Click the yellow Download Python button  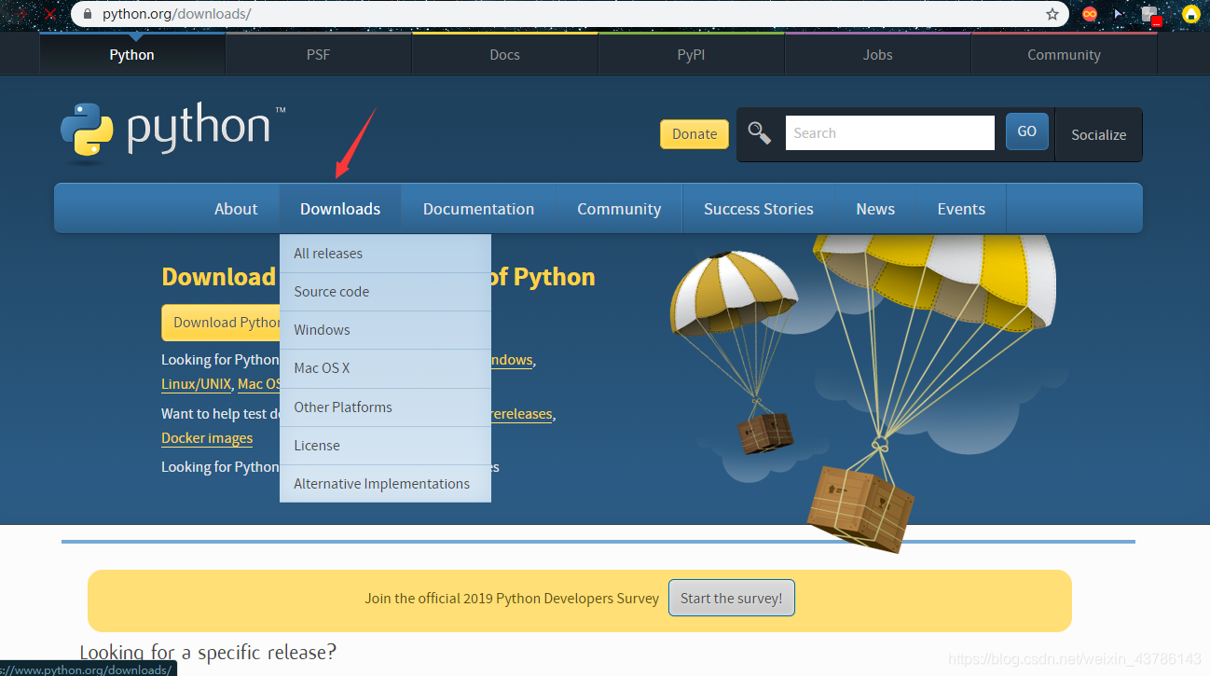click(222, 323)
